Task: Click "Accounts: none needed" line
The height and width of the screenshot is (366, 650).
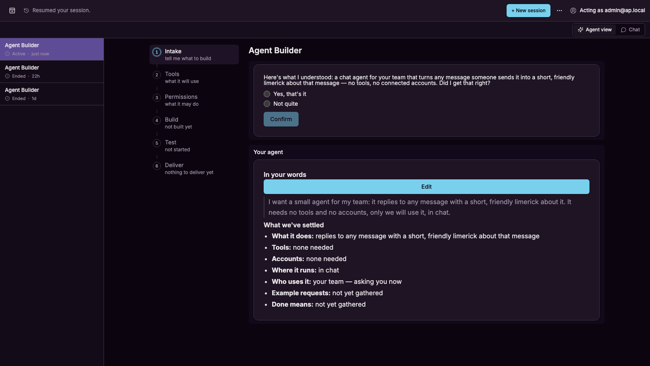Action: click(x=309, y=259)
